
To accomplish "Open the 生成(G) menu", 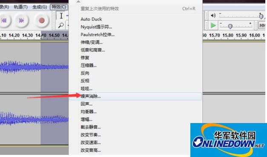I will tap(40, 7).
